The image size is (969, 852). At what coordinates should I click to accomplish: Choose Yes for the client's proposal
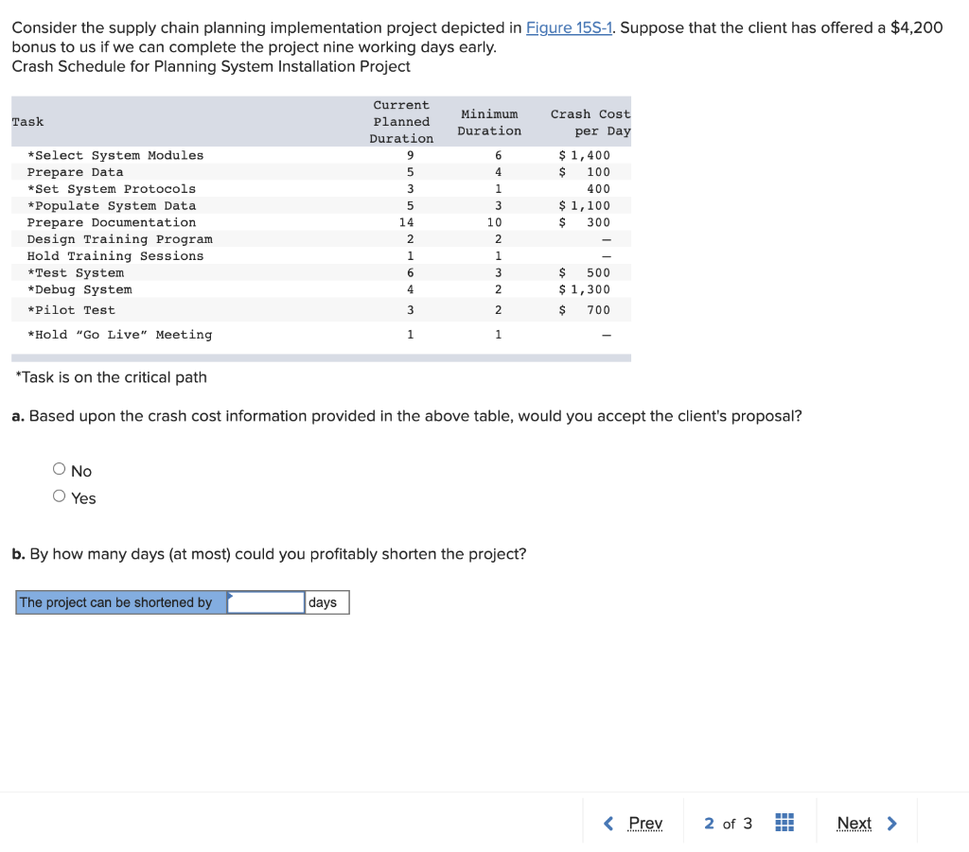coord(60,496)
